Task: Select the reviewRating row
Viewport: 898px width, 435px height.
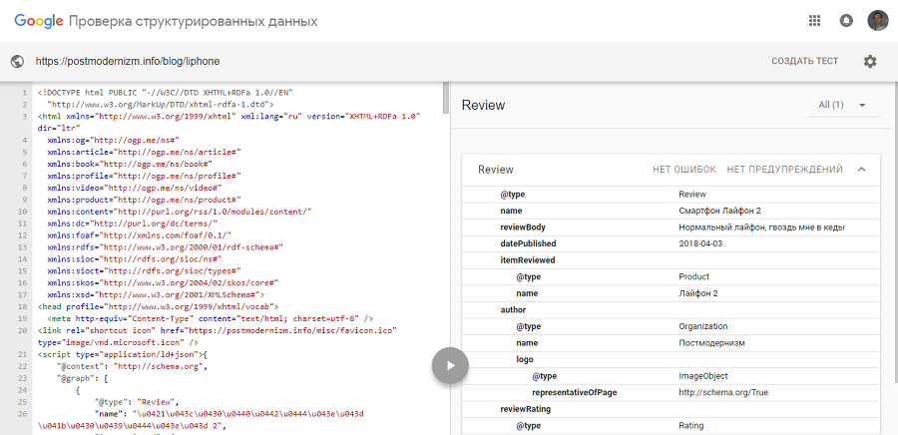Action: coord(672,410)
